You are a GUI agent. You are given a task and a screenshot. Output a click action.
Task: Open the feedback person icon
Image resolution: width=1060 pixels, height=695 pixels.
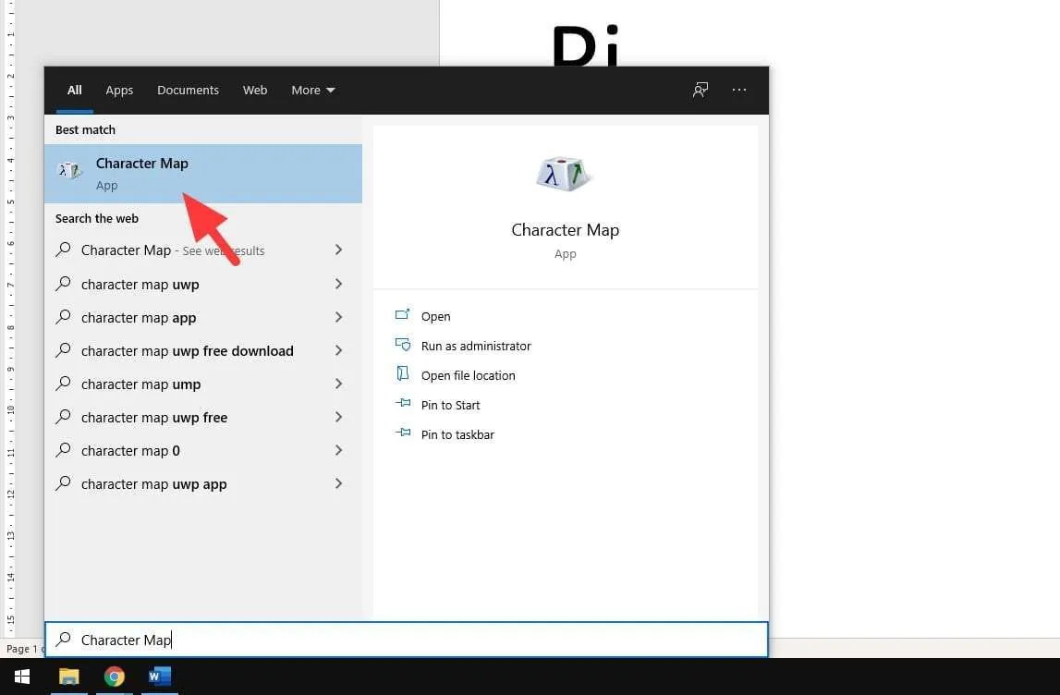pos(701,90)
